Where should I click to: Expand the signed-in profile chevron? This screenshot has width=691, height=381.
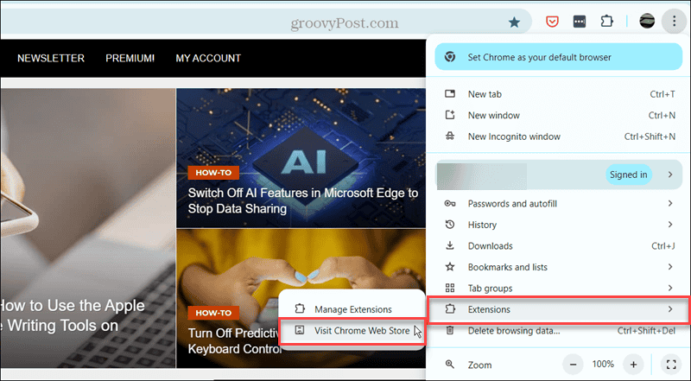pos(670,175)
